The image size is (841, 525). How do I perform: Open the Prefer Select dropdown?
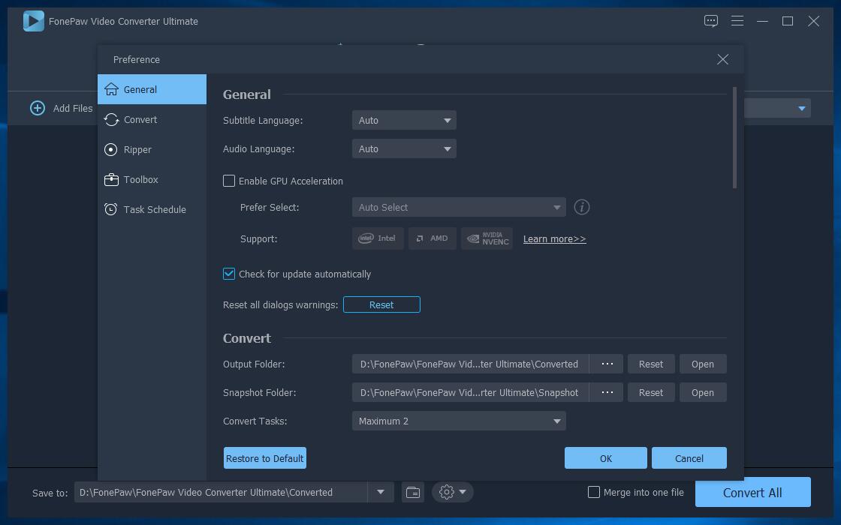[x=459, y=207]
